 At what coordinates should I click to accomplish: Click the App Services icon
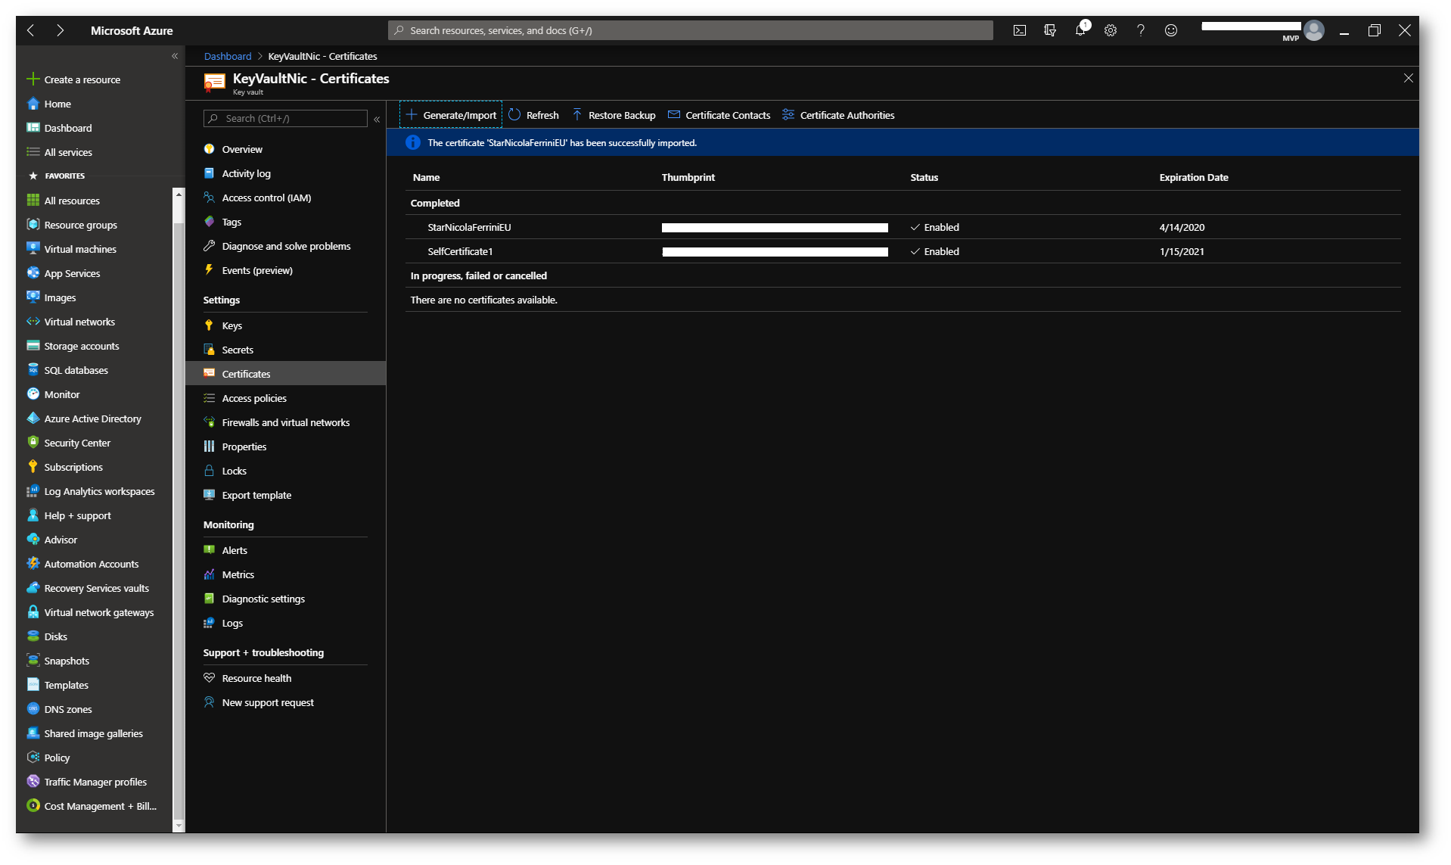click(x=33, y=272)
